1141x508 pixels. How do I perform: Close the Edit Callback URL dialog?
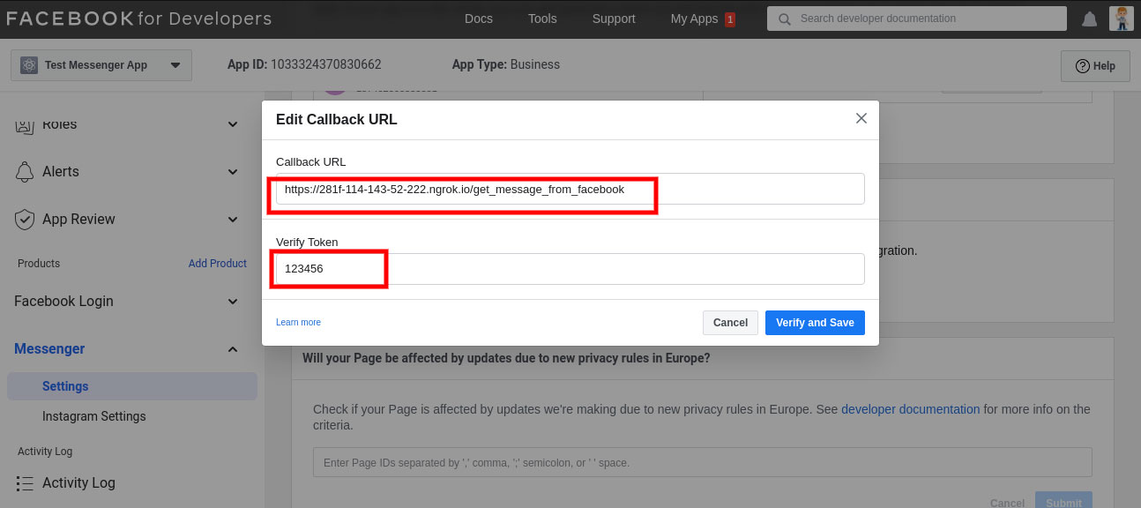tap(861, 118)
